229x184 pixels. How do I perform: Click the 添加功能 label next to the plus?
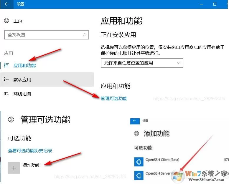pyautogui.click(x=32, y=165)
